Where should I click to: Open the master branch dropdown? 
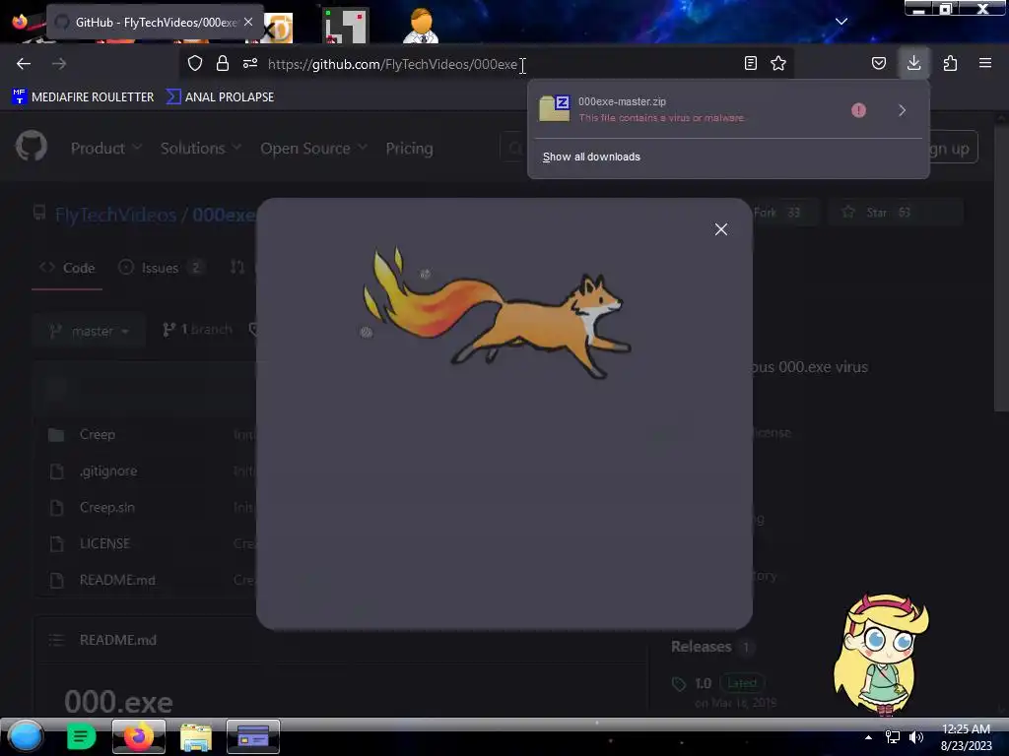tap(89, 331)
